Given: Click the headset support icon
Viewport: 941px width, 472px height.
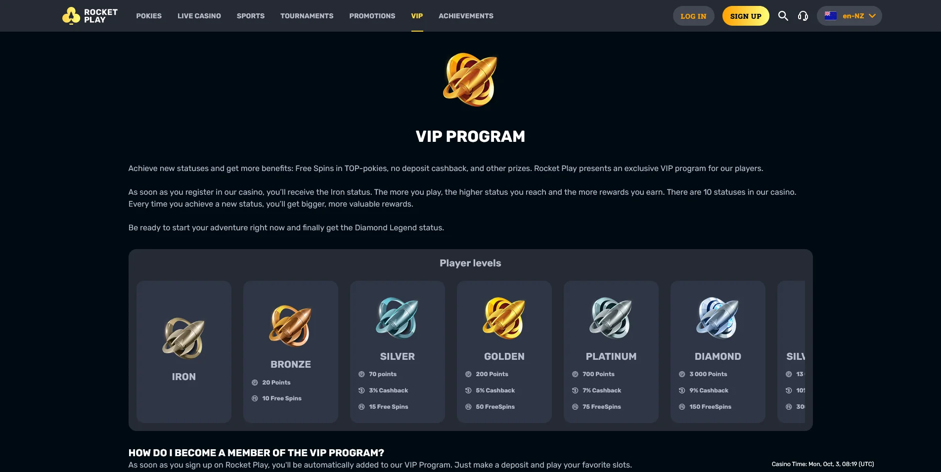Looking at the screenshot, I should [x=803, y=16].
